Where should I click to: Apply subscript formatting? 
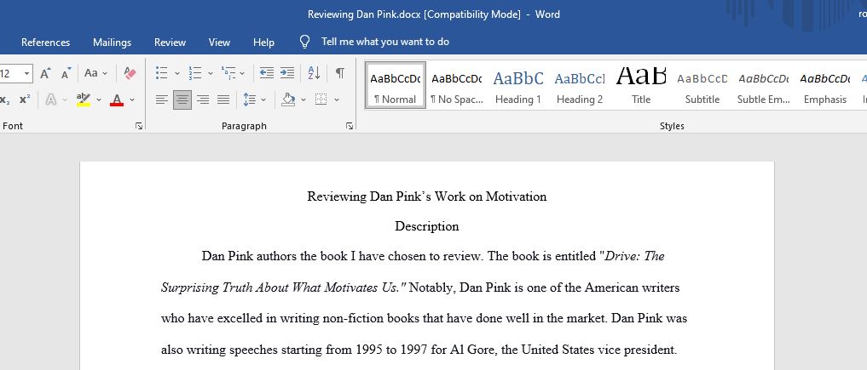pyautogui.click(x=5, y=100)
